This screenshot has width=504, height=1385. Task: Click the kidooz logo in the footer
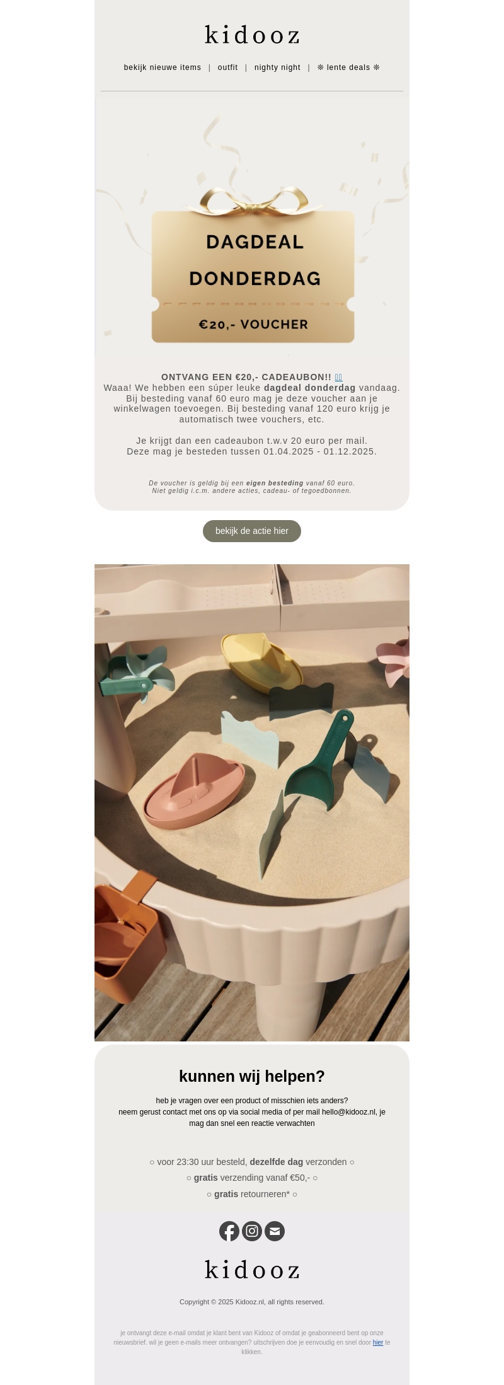tap(252, 1270)
